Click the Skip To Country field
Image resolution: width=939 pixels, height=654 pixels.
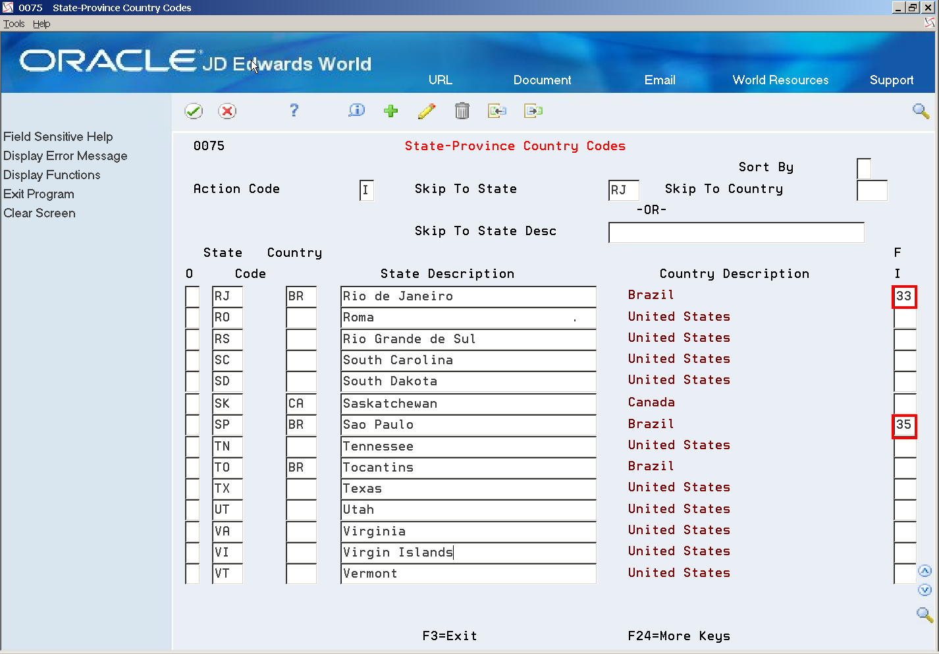872,190
